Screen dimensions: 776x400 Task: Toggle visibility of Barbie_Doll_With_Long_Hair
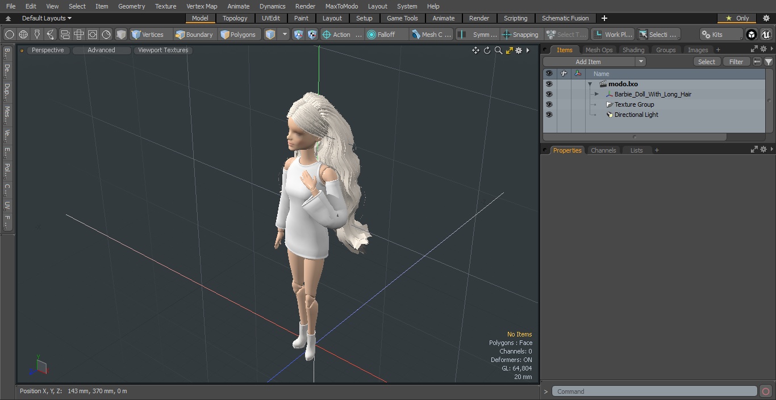tap(549, 94)
